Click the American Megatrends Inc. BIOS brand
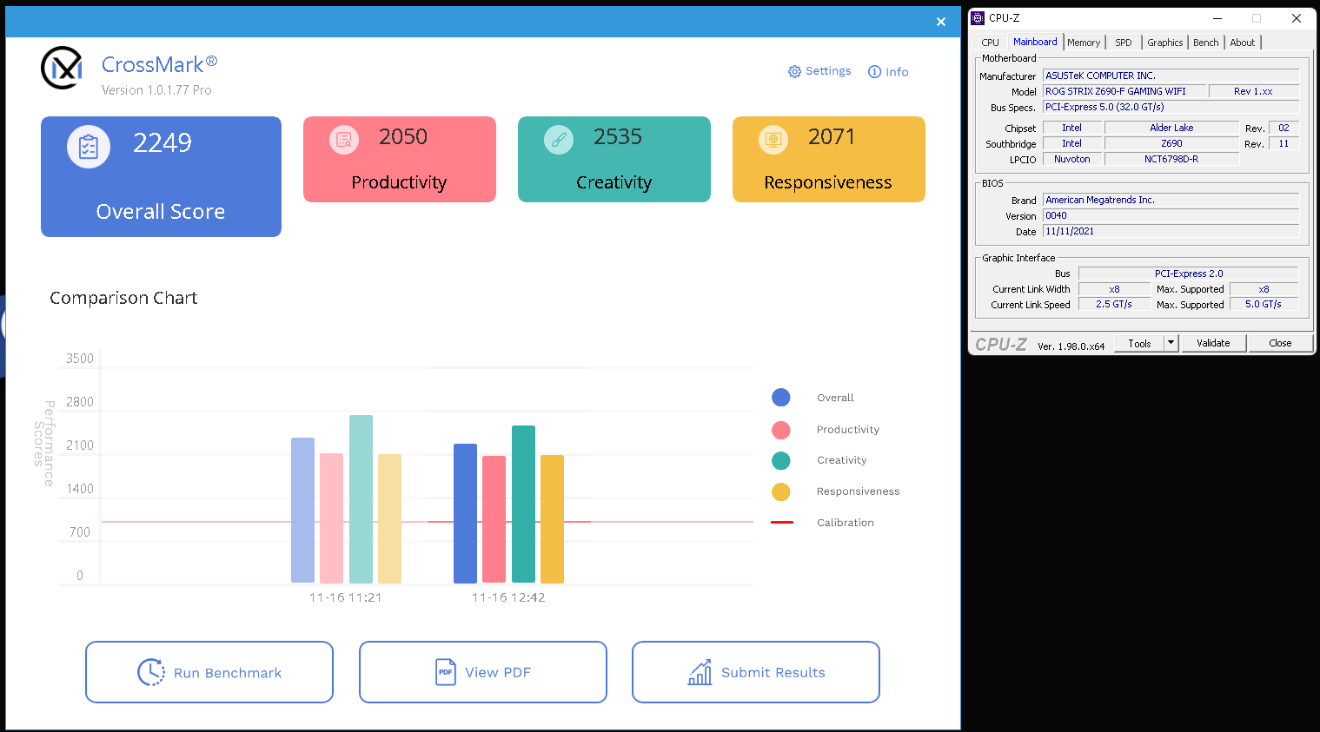The width and height of the screenshot is (1320, 732). (x=1171, y=200)
